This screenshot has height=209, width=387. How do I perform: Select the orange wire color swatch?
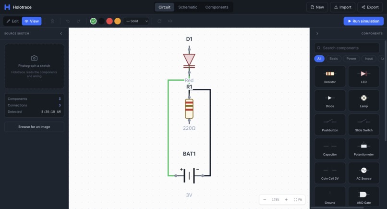pyautogui.click(x=118, y=21)
